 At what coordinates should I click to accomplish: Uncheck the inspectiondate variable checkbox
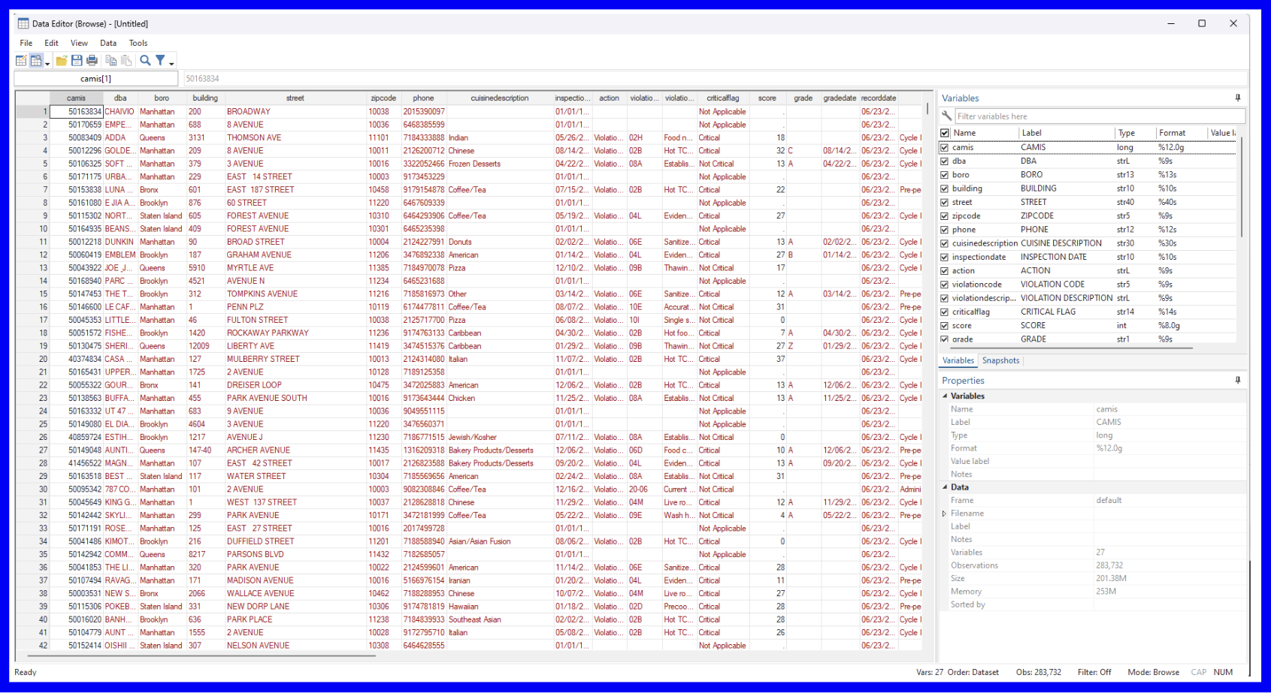tap(945, 257)
